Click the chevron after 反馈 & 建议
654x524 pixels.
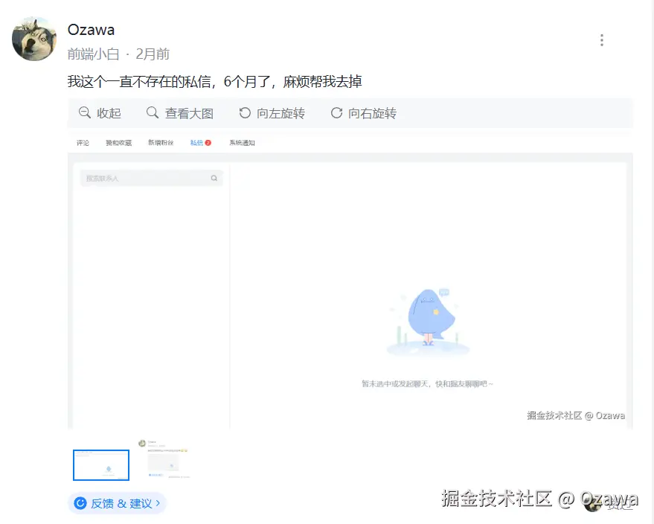pos(157,504)
